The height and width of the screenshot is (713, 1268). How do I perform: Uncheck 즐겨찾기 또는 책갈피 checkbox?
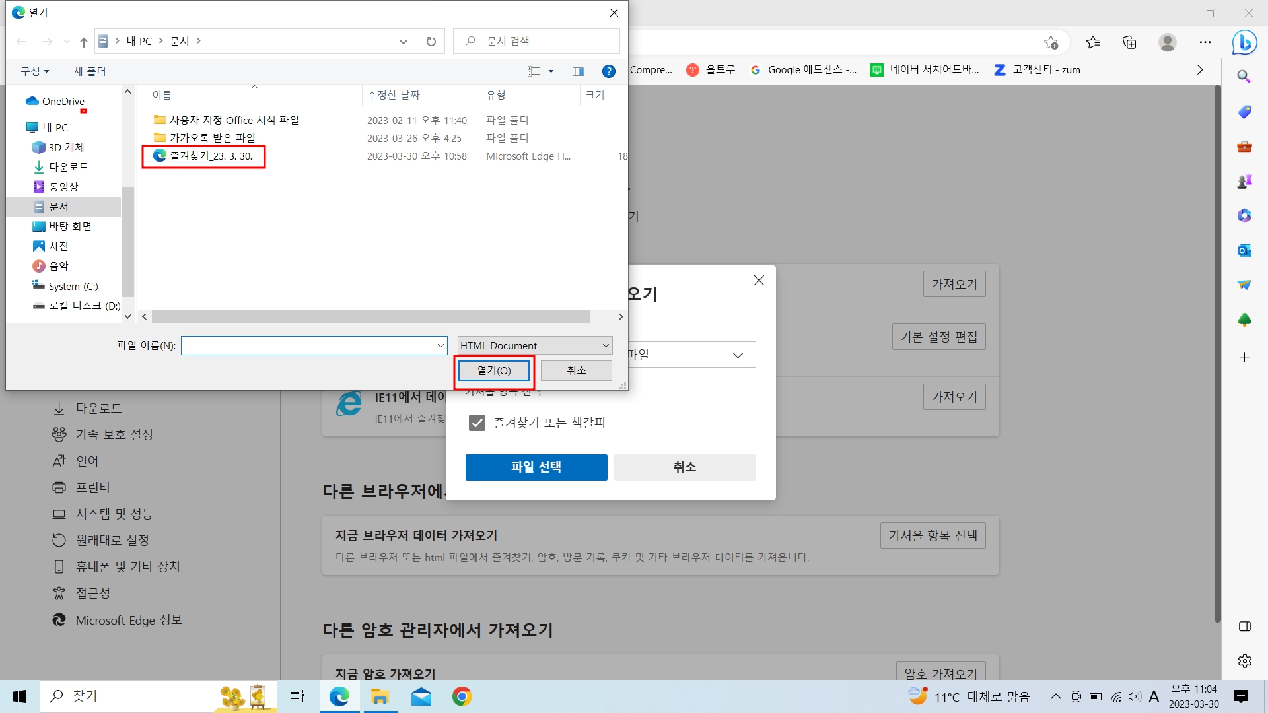477,423
